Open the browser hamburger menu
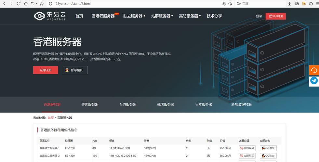Viewport: 319px width, 162px height. pos(317,4)
